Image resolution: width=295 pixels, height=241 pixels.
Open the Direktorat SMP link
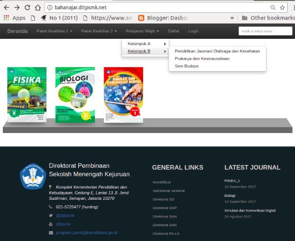click(x=165, y=208)
